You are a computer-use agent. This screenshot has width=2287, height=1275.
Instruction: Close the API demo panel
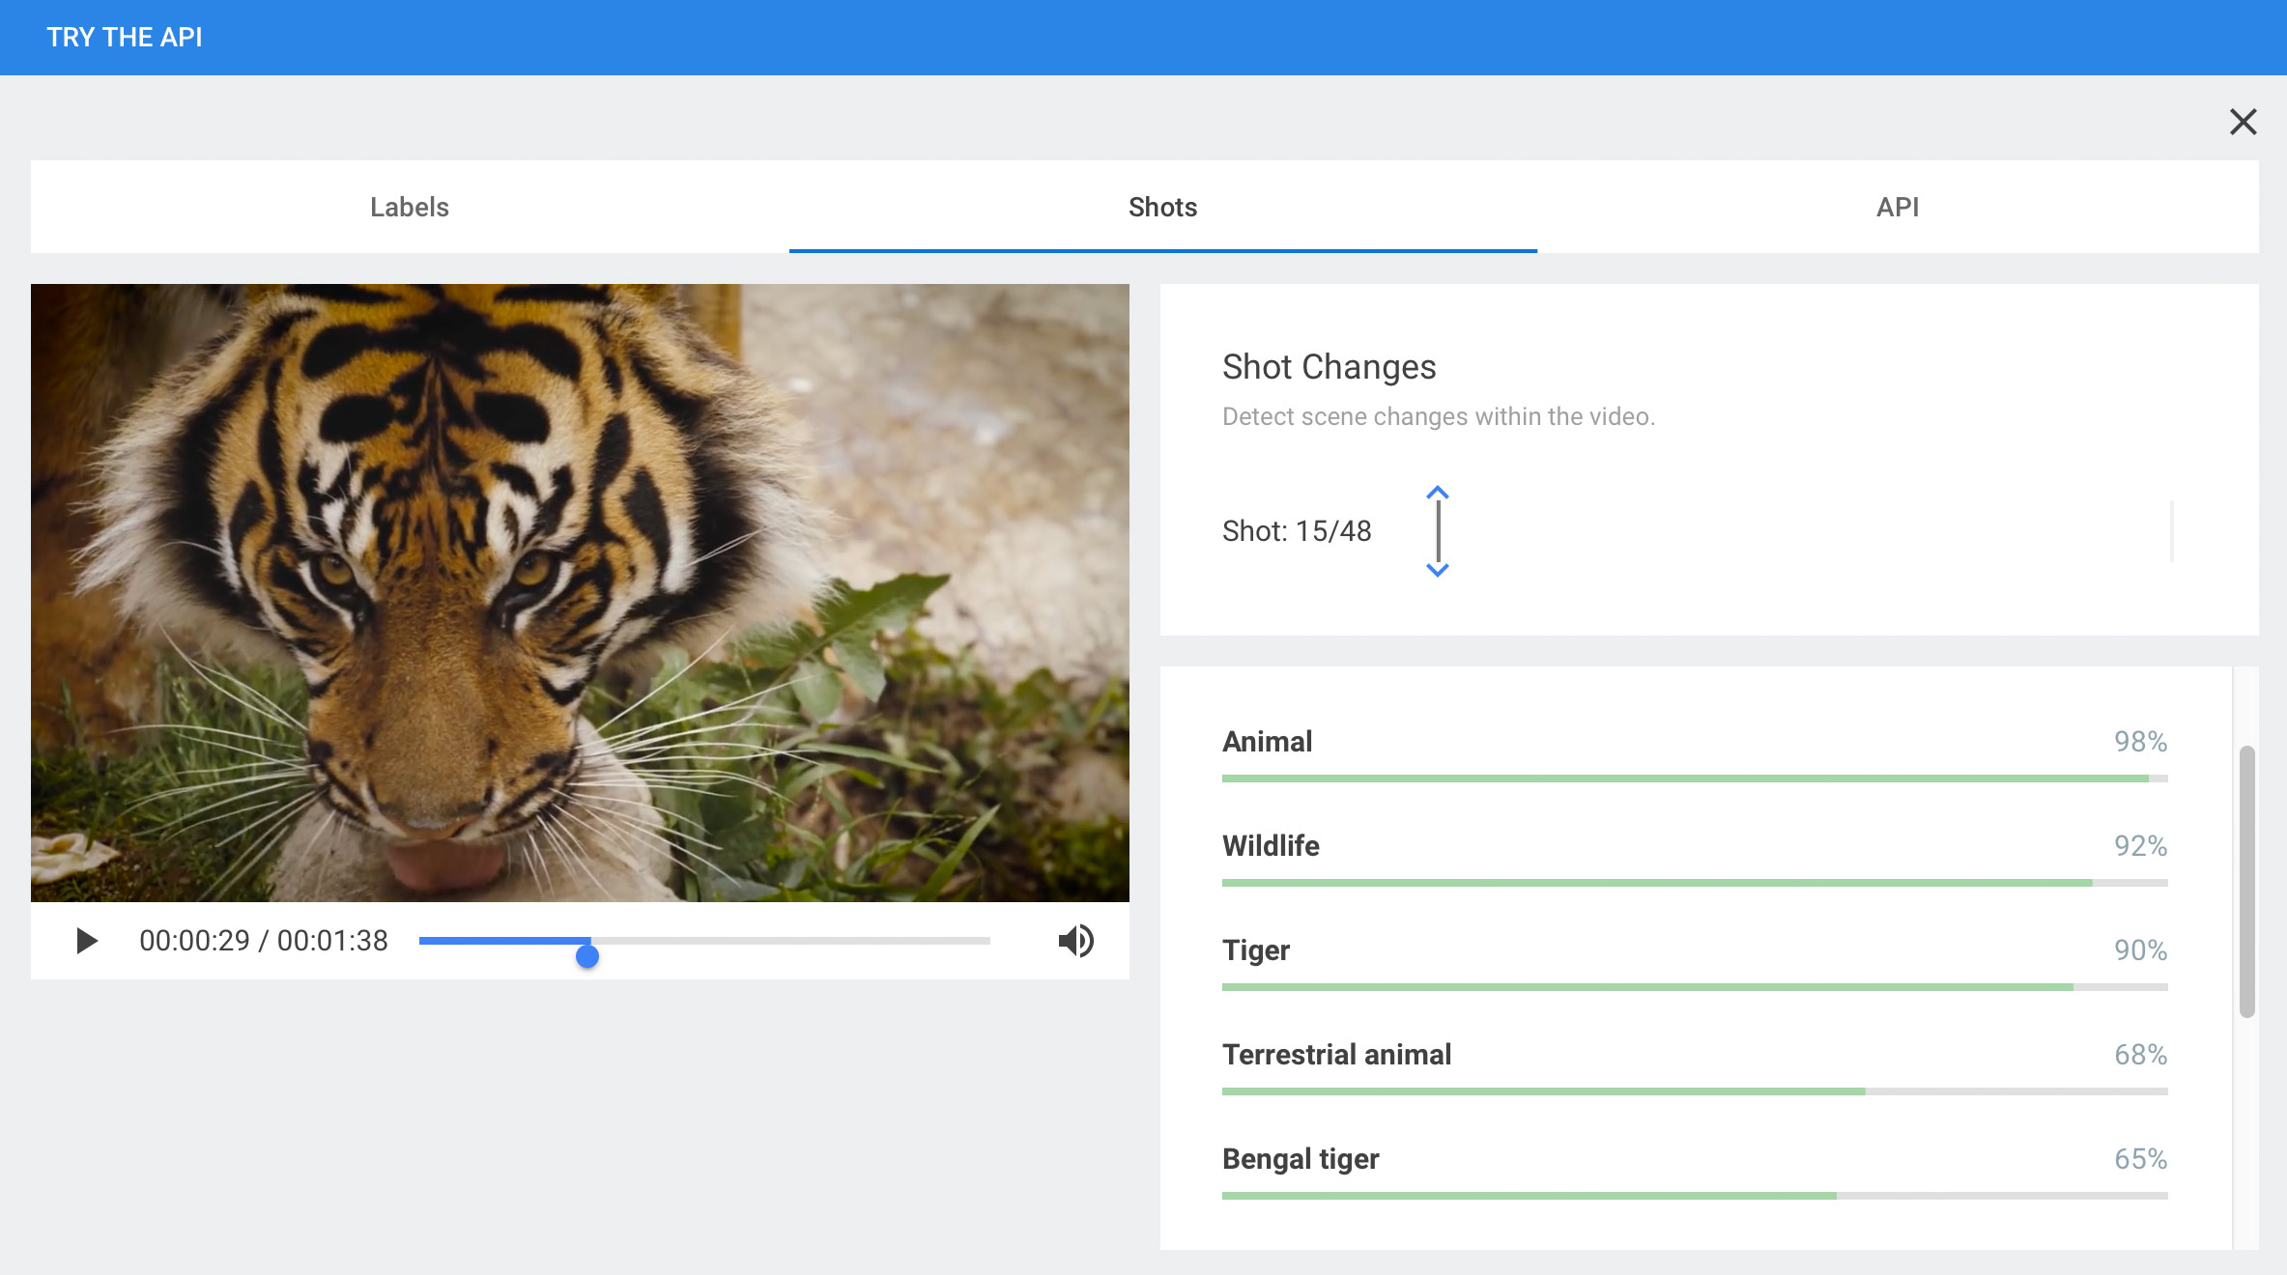tap(2244, 121)
